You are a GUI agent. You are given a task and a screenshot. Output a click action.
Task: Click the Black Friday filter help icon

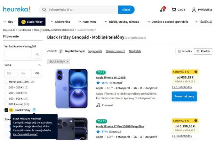tap(34, 110)
